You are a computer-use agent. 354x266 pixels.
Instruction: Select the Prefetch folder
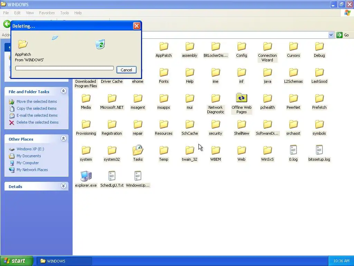pyautogui.click(x=319, y=102)
